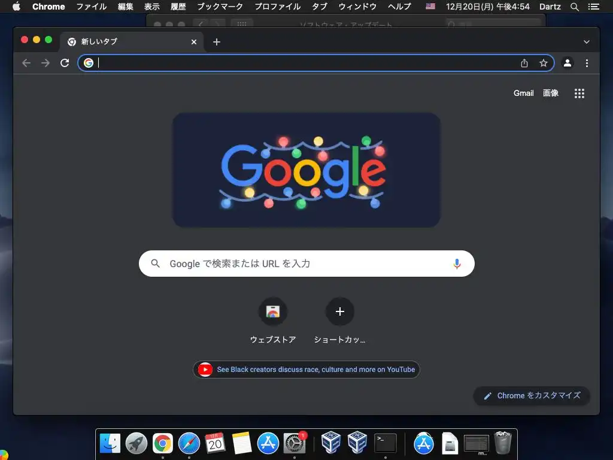Screen dimensions: 613x460
Task: Open the second VirtualBox cube icon beside Terminal
Action: pos(357,443)
